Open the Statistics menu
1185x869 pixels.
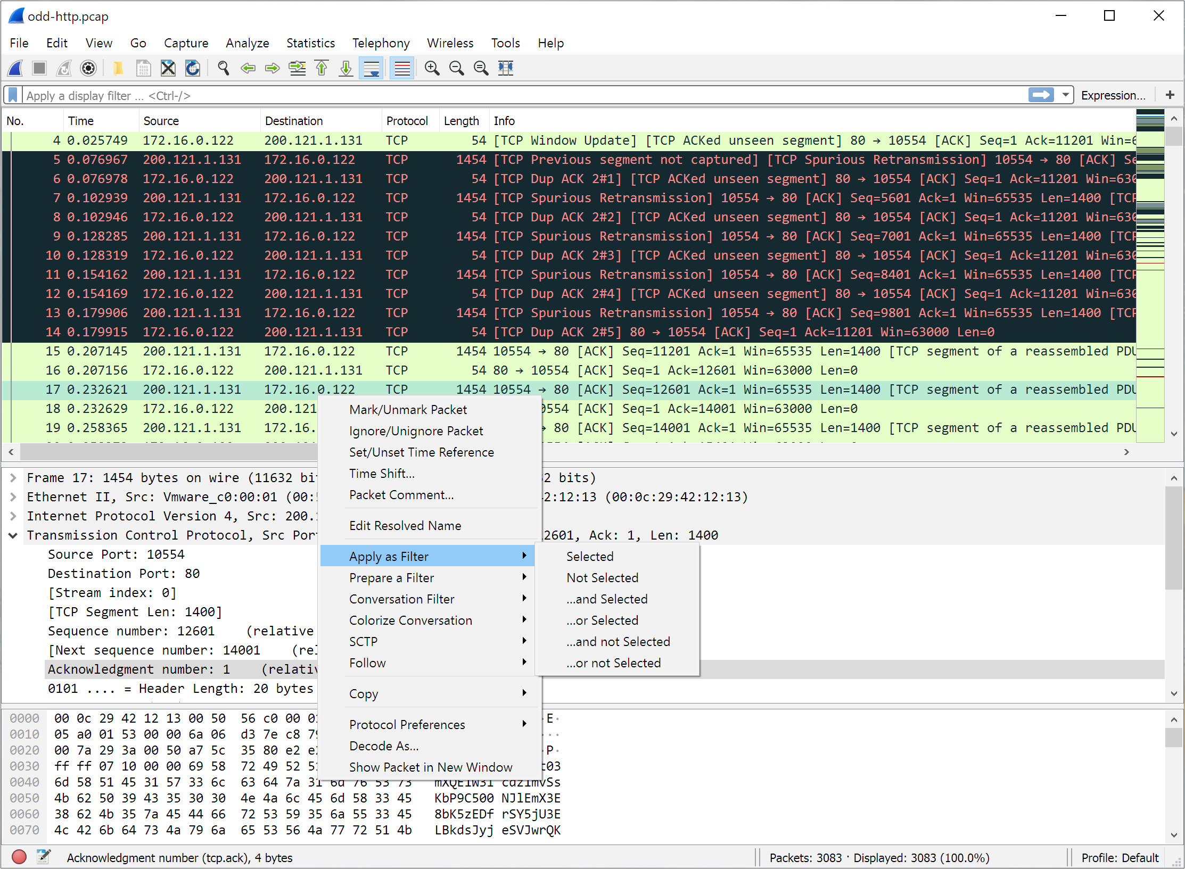tap(310, 43)
